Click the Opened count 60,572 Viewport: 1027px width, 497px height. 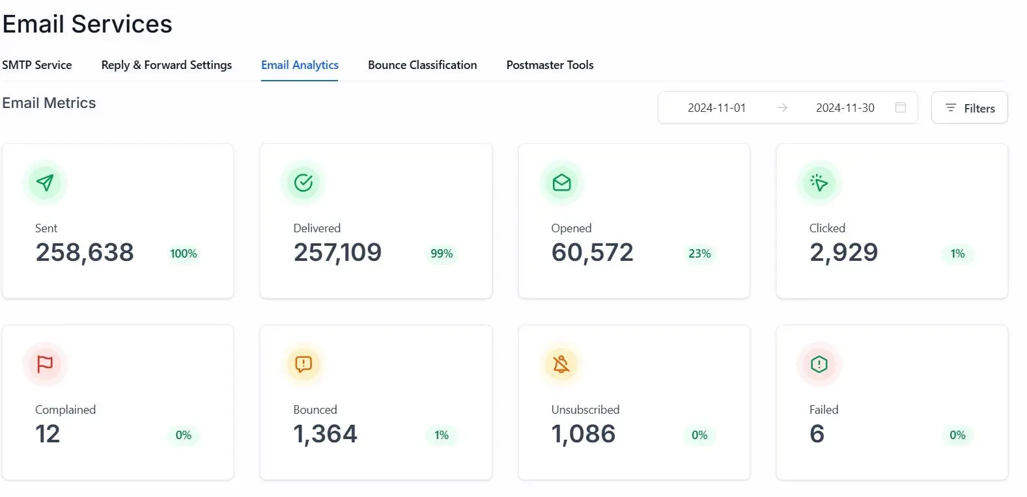click(x=593, y=252)
